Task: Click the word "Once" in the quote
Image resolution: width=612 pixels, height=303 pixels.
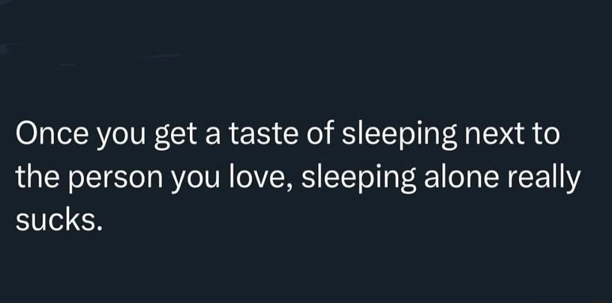Action: (51, 134)
